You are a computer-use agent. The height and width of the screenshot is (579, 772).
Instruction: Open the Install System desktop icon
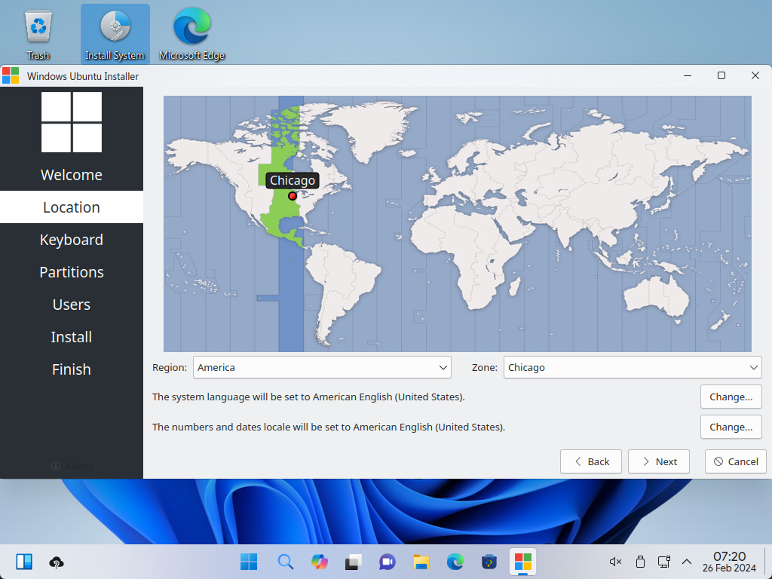115,33
